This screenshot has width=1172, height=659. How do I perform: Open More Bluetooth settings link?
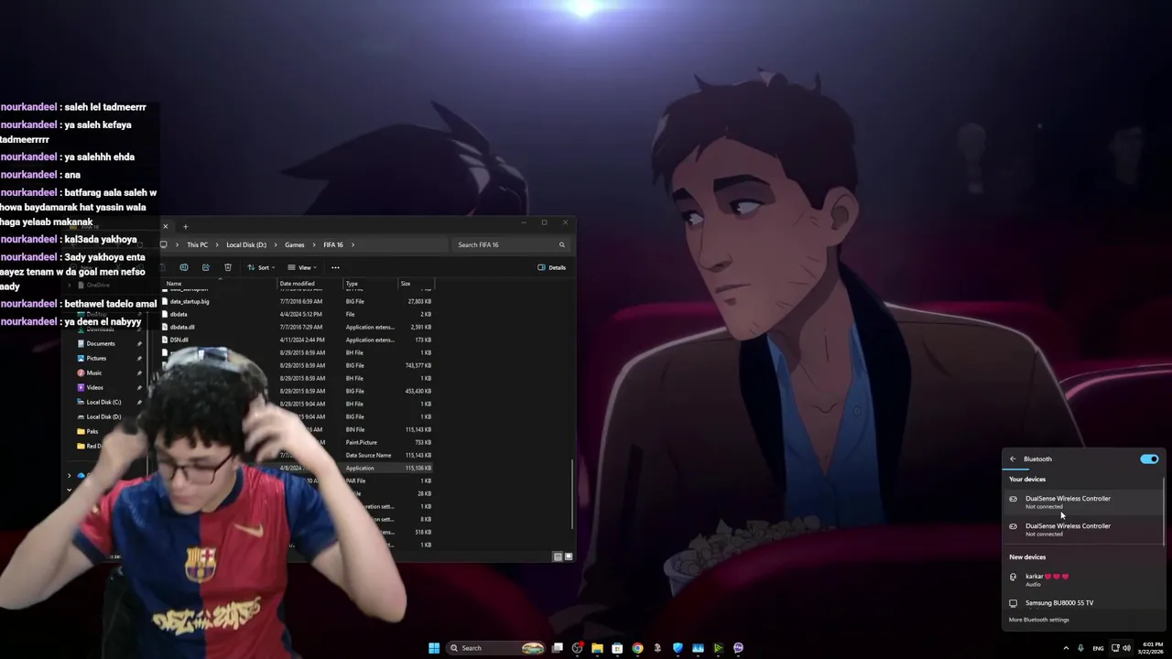pos(1038,620)
